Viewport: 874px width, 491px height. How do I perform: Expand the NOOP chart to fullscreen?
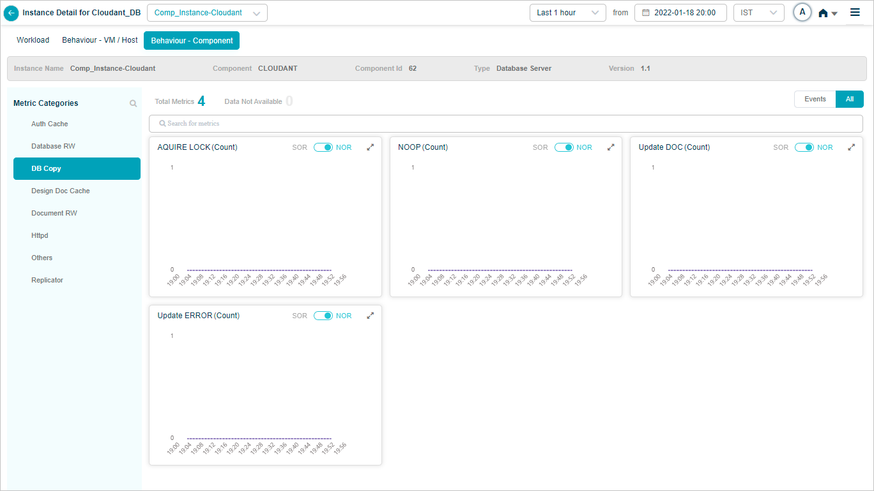point(611,147)
